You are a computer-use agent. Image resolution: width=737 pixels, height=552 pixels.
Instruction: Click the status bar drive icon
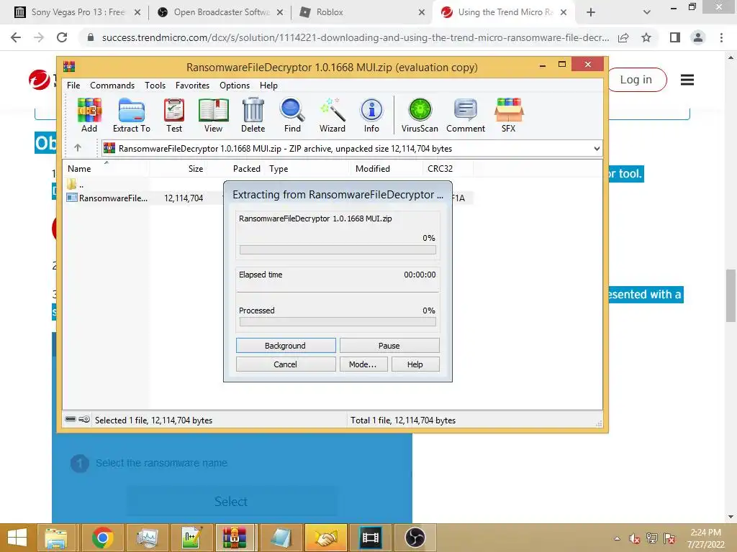71,419
